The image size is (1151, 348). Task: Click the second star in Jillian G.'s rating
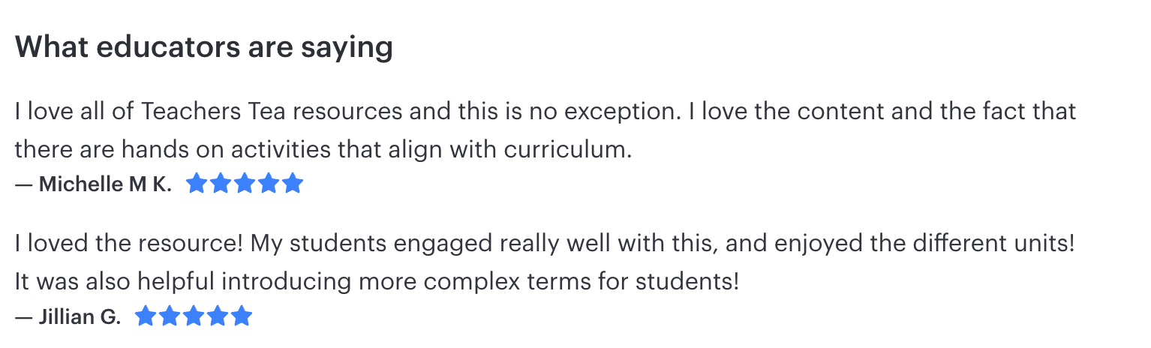170,316
